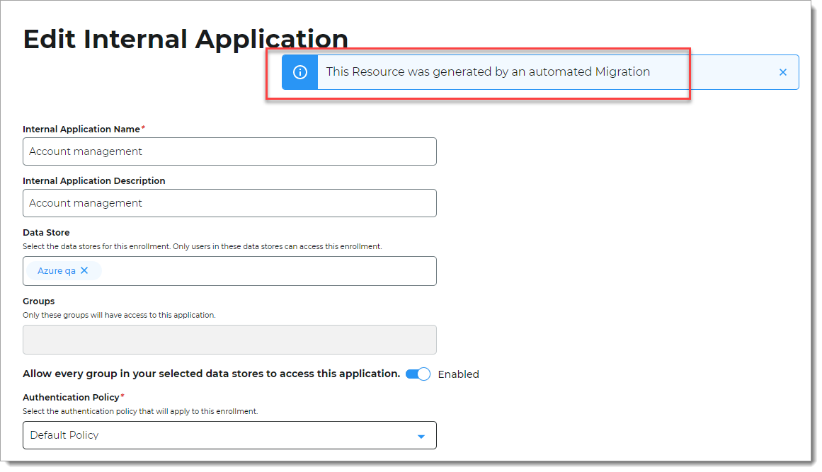Click the blue circled-i notification symbol
Image resolution: width=822 pixels, height=472 pixels.
pyautogui.click(x=299, y=71)
